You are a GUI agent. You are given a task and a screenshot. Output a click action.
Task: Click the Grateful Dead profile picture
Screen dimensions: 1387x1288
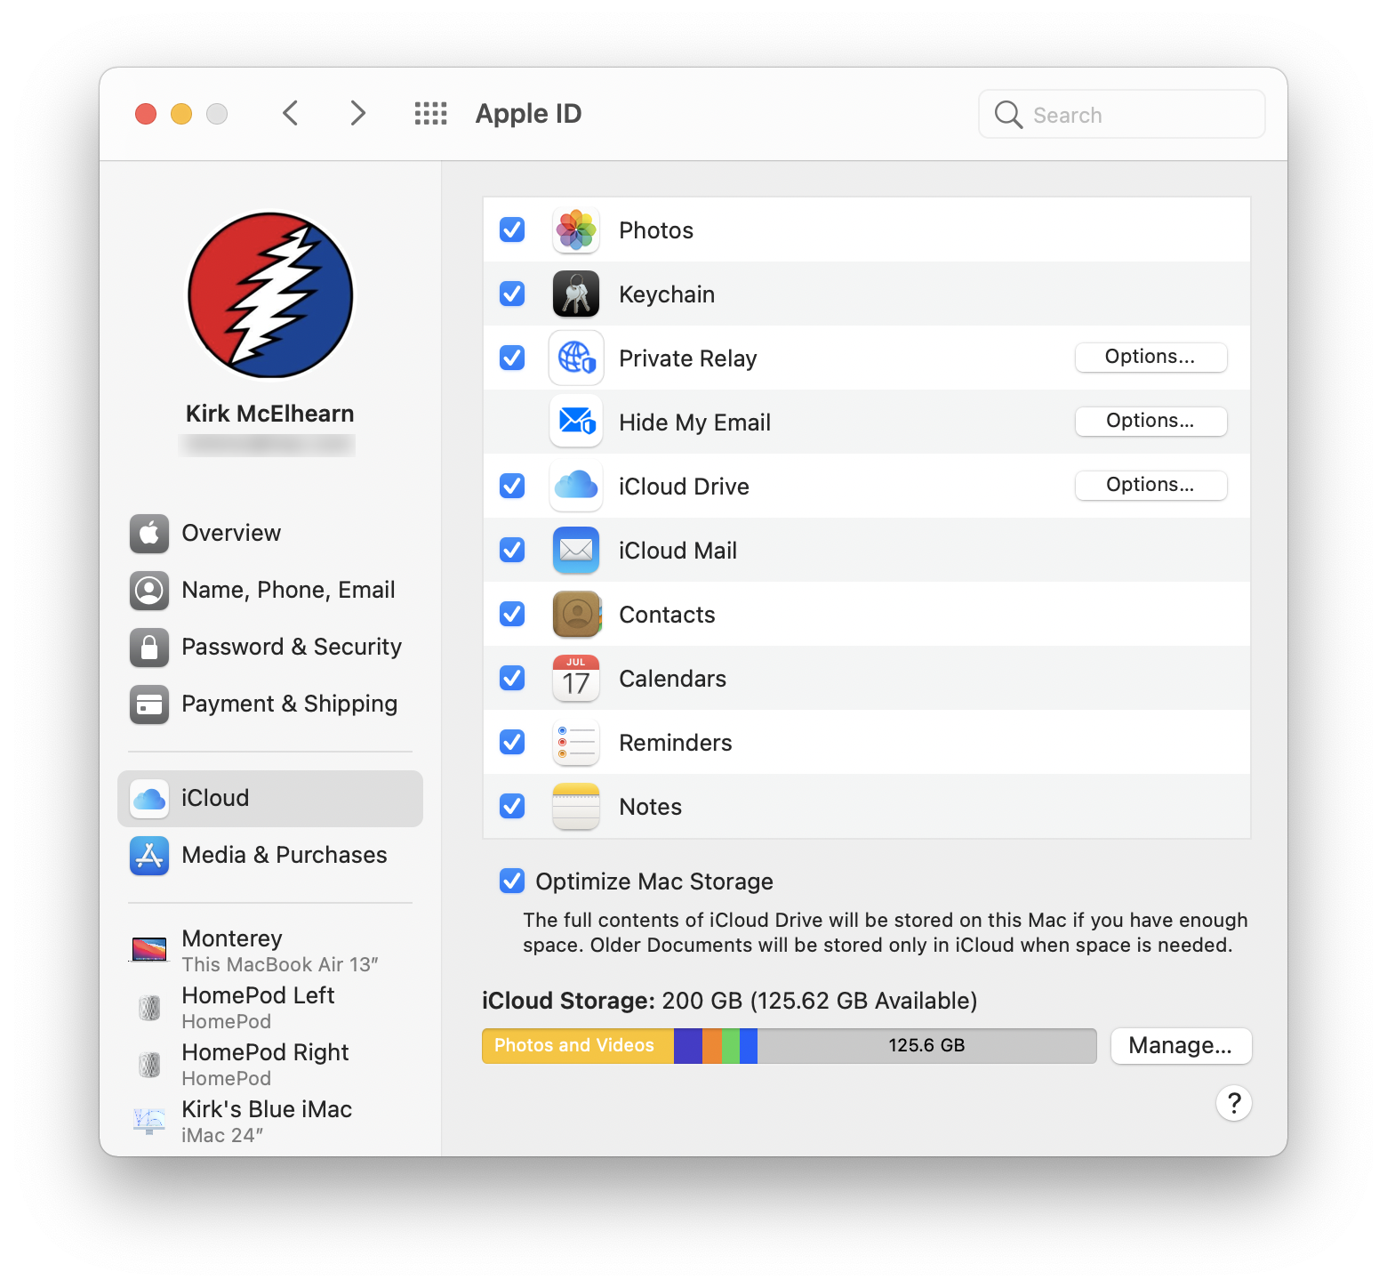pyautogui.click(x=270, y=295)
